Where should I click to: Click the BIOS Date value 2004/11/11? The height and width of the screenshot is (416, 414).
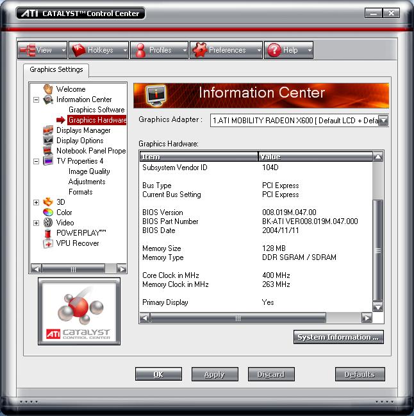pos(281,230)
